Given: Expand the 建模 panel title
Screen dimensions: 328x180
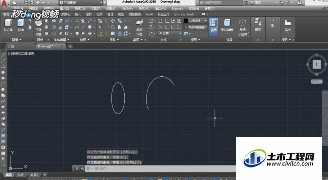Looking at the screenshot, I should pyautogui.click(x=16, y=40).
